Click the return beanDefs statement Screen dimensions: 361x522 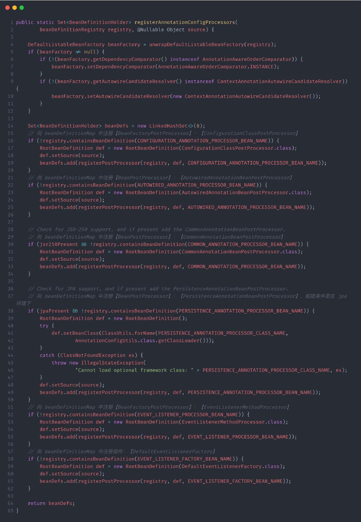pos(51,503)
